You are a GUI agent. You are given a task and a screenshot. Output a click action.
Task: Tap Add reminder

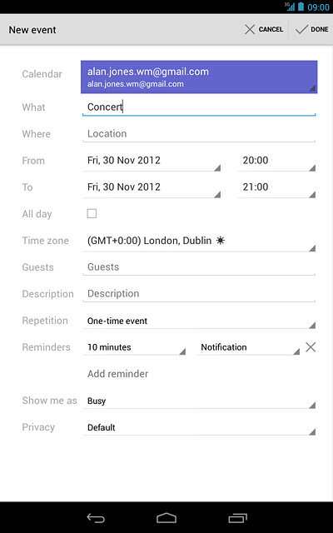click(x=118, y=374)
